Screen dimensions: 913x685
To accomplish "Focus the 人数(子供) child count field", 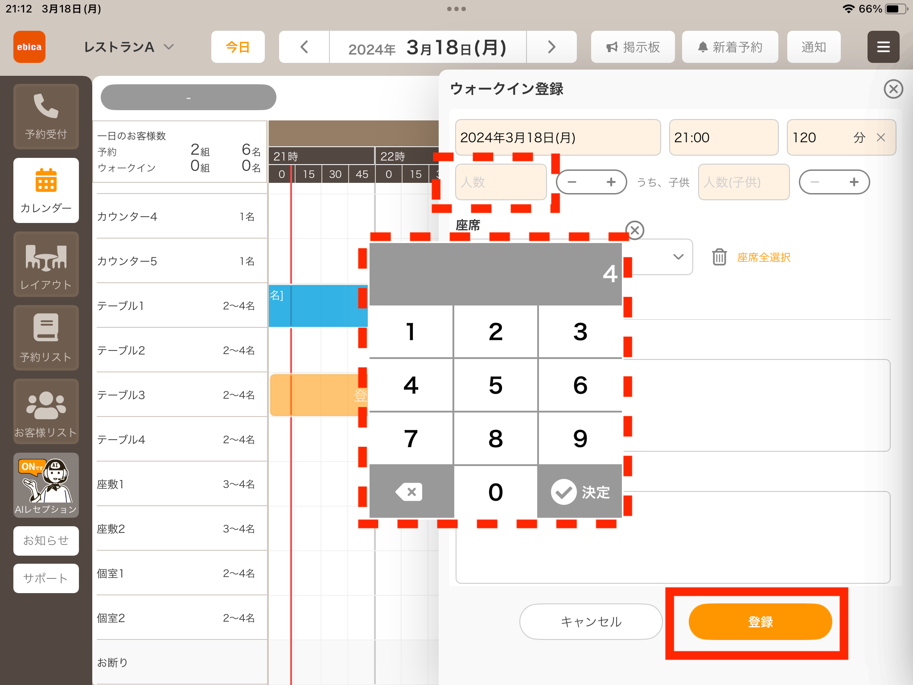I will (x=744, y=182).
